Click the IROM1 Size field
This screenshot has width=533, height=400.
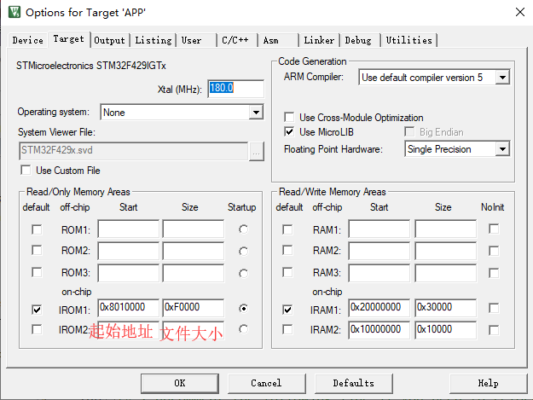194,308
